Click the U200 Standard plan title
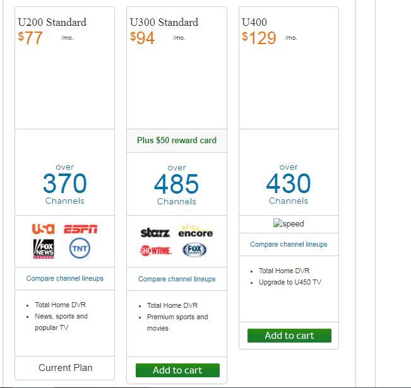Viewport: 411px width, 388px height. coord(52,22)
